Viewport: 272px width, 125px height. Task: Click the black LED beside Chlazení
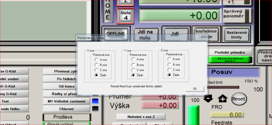tap(95, 109)
